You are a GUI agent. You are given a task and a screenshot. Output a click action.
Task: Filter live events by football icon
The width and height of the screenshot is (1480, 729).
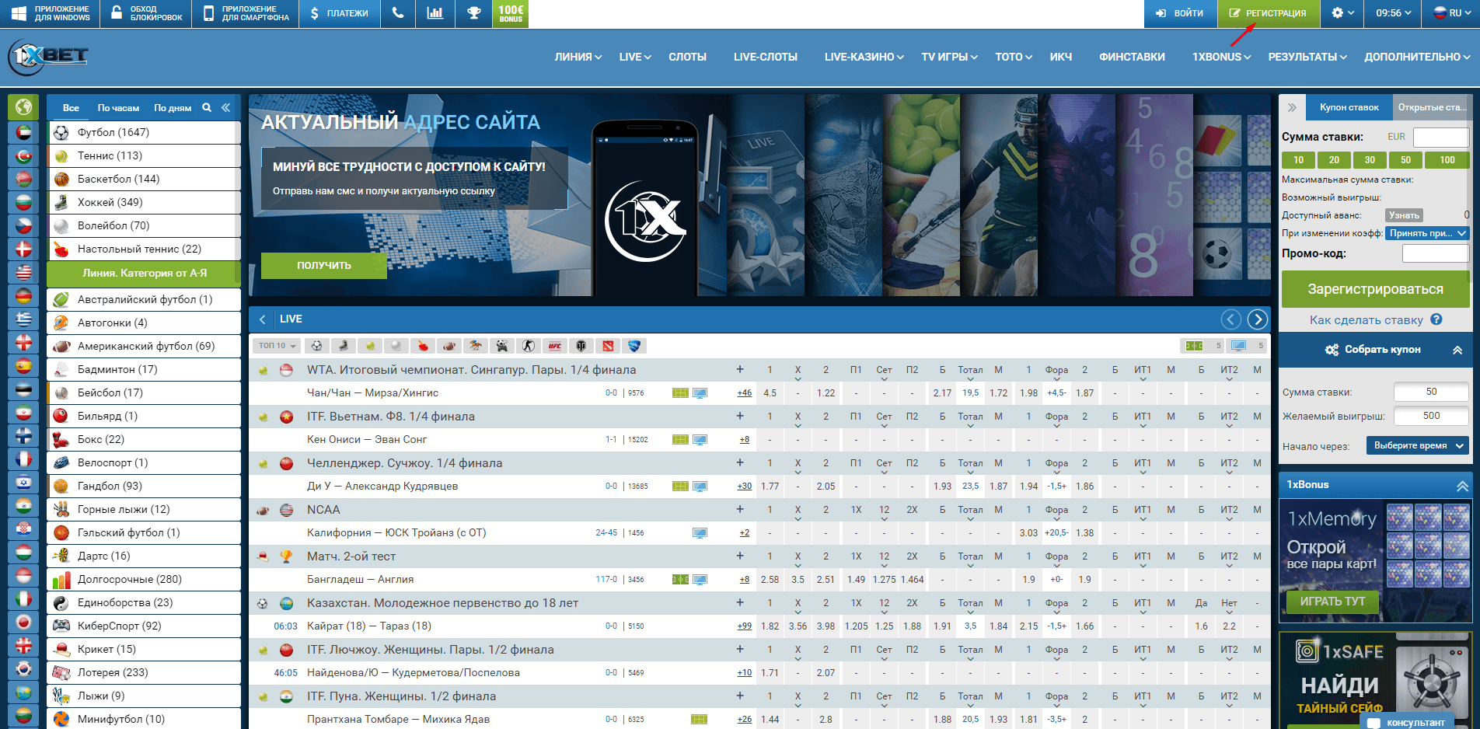click(x=316, y=346)
